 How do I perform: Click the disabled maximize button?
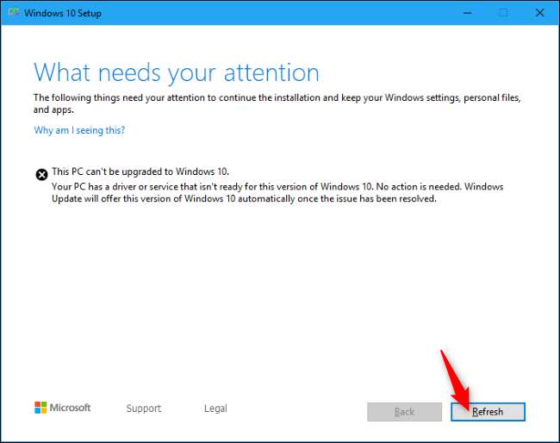[503, 13]
